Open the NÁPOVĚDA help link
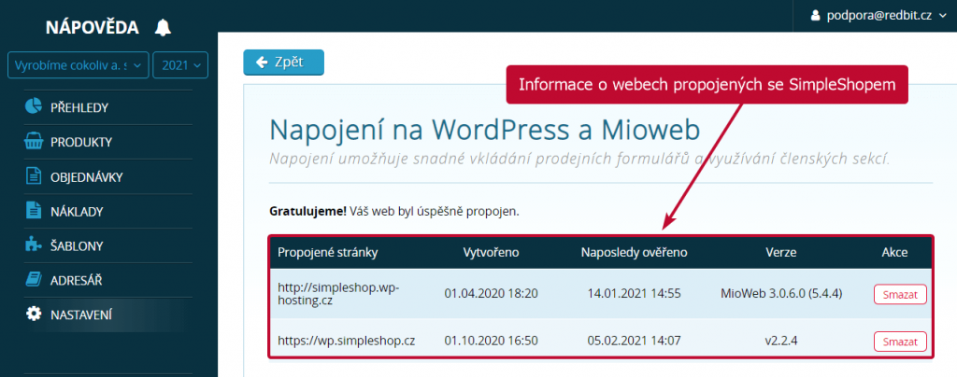 [x=93, y=27]
